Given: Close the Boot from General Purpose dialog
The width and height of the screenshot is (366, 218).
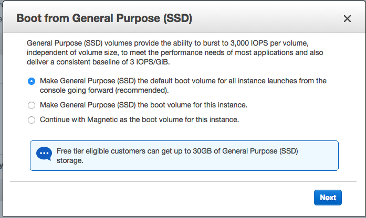Looking at the screenshot, I should pyautogui.click(x=347, y=19).
